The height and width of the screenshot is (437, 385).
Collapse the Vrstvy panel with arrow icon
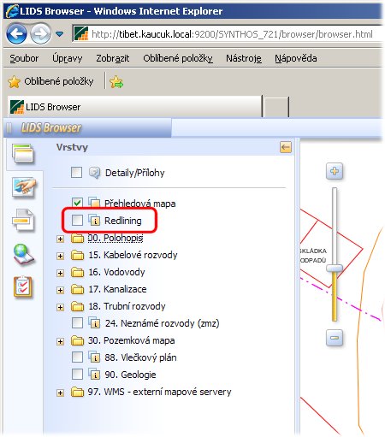click(x=286, y=147)
